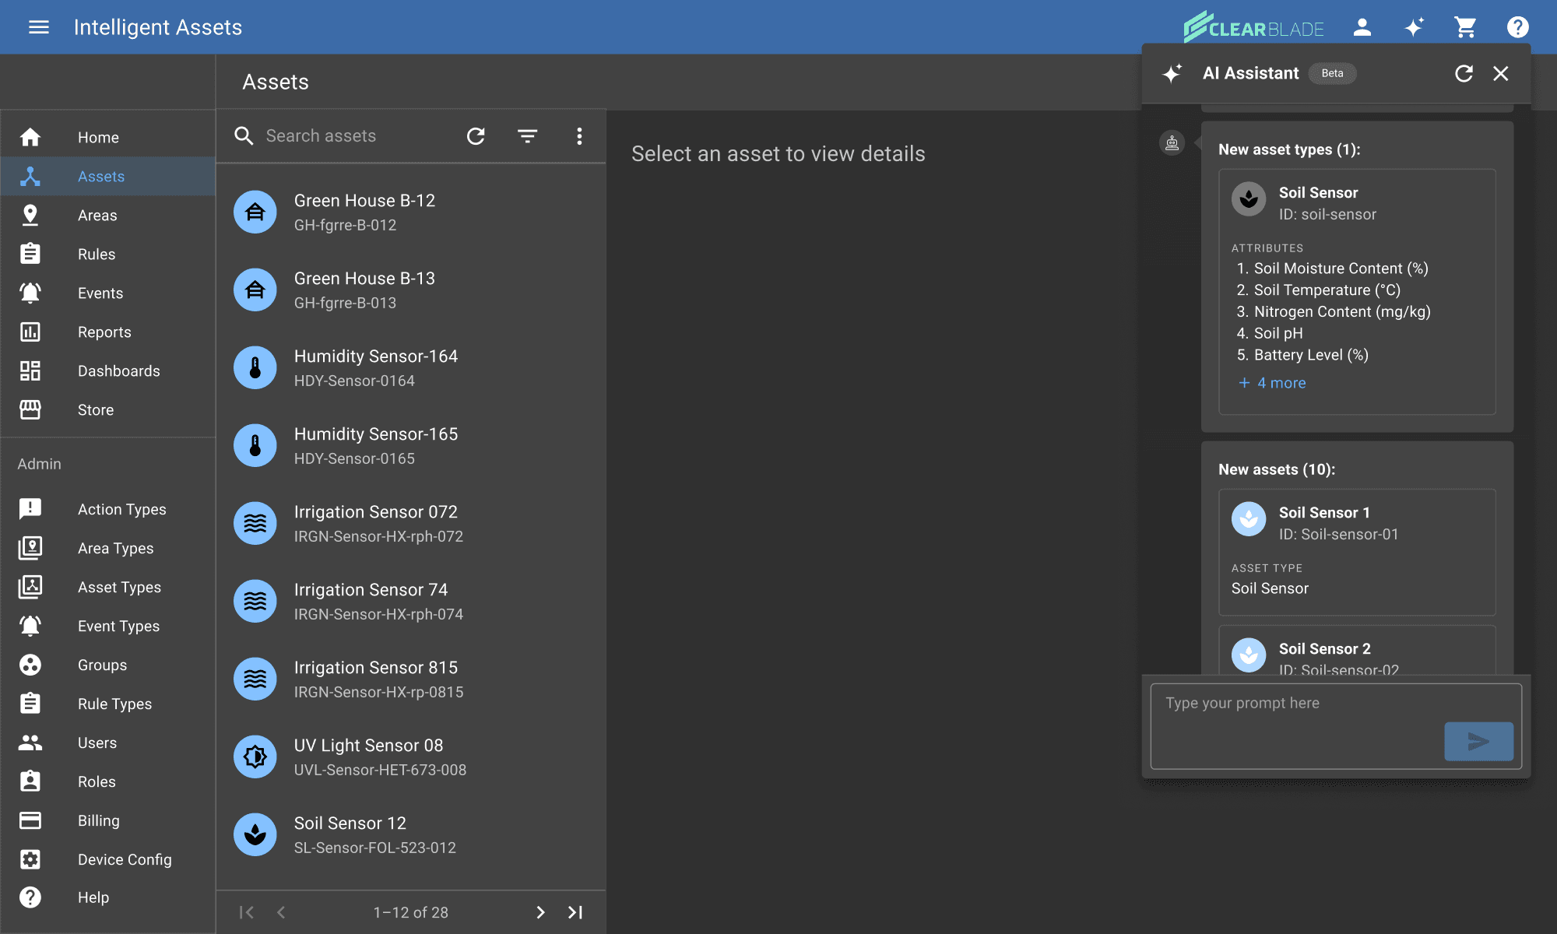The height and width of the screenshot is (934, 1557).
Task: Expand the 4 more attributes
Action: pyautogui.click(x=1272, y=383)
